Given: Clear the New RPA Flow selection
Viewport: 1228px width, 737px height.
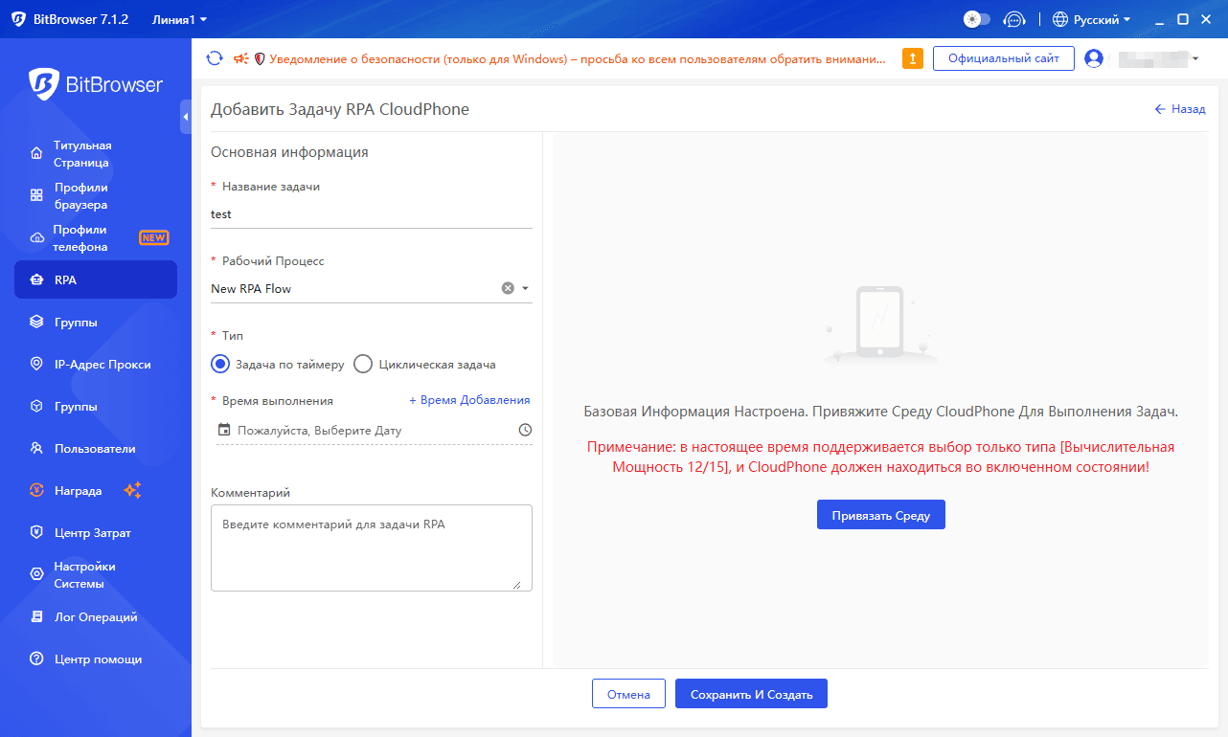Looking at the screenshot, I should pyautogui.click(x=508, y=288).
